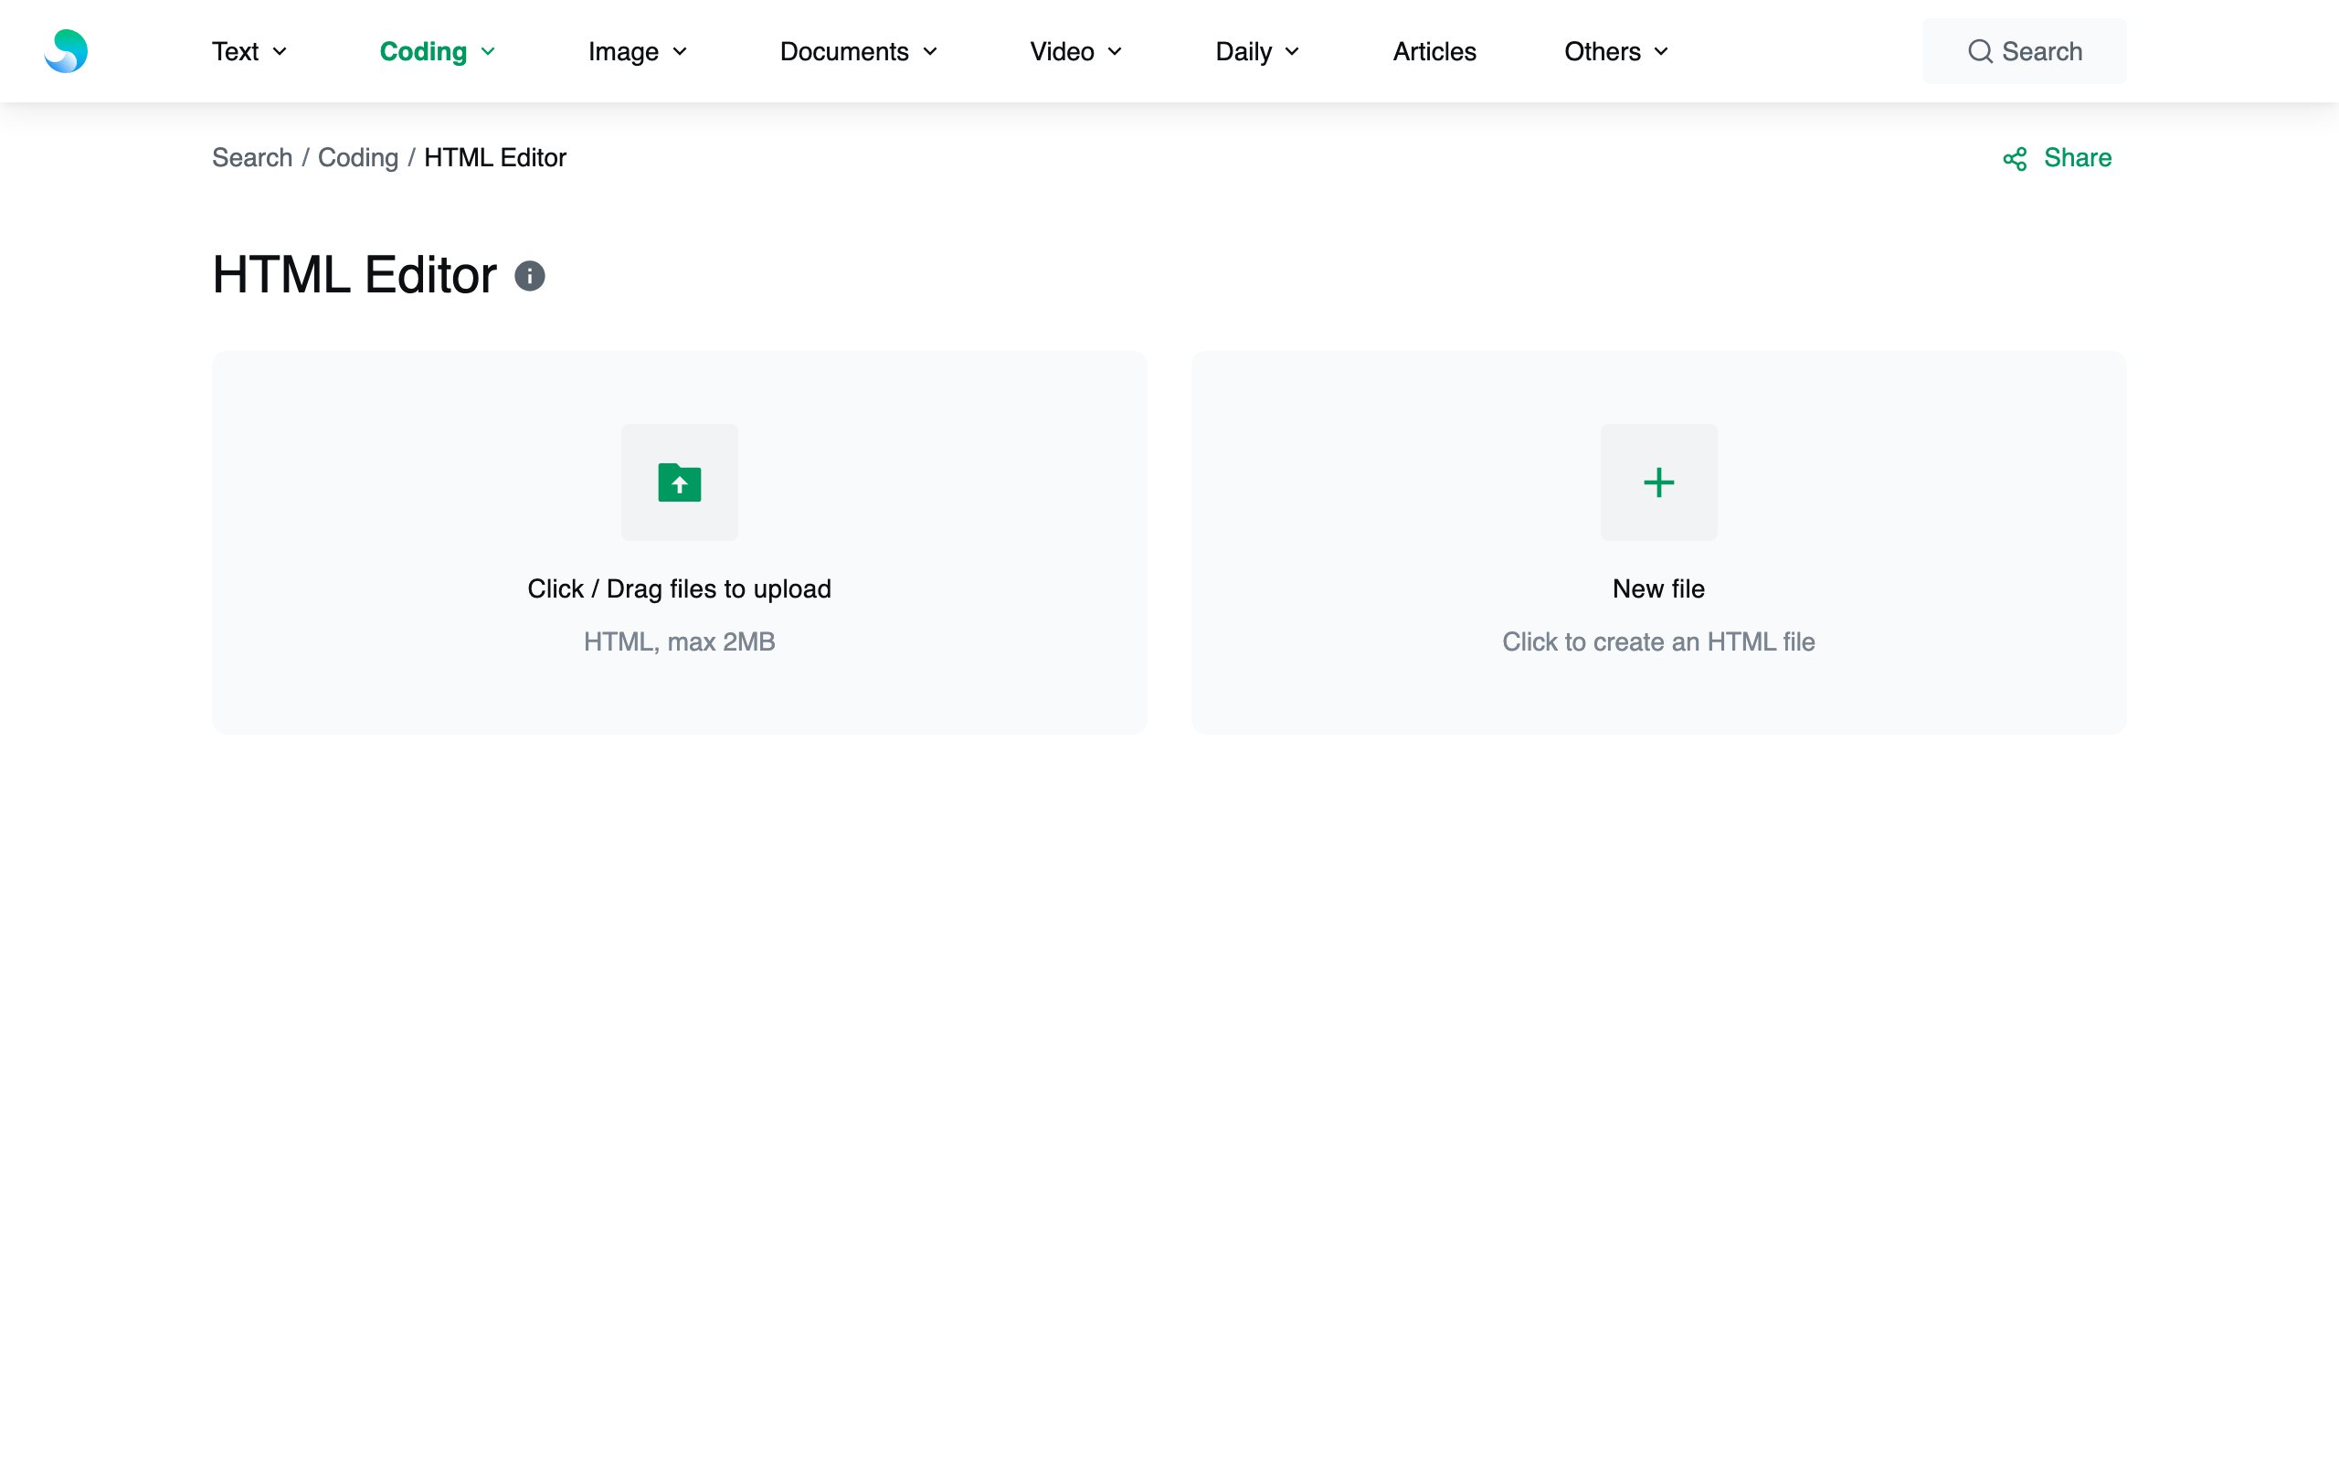Expand the Others menu
2339x1462 pixels.
[1616, 51]
